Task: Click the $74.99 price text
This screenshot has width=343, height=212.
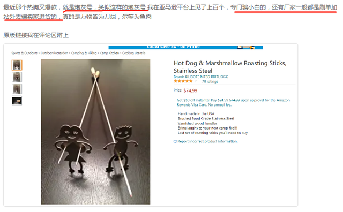Action: [190, 90]
